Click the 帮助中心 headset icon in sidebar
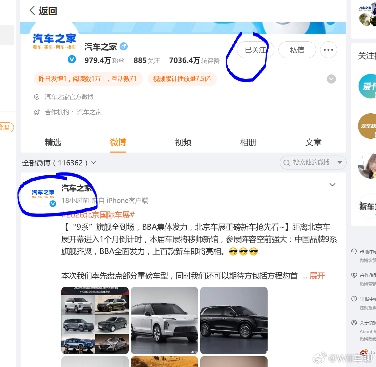The image size is (376, 367). pos(354,251)
